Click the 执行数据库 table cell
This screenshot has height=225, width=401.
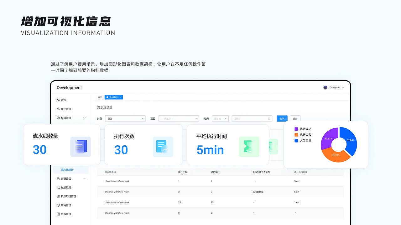point(258,192)
